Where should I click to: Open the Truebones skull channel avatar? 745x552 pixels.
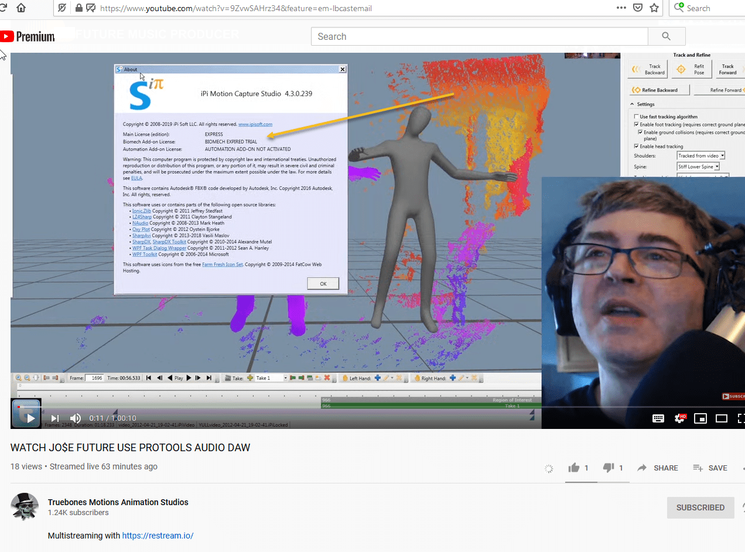pyautogui.click(x=25, y=507)
